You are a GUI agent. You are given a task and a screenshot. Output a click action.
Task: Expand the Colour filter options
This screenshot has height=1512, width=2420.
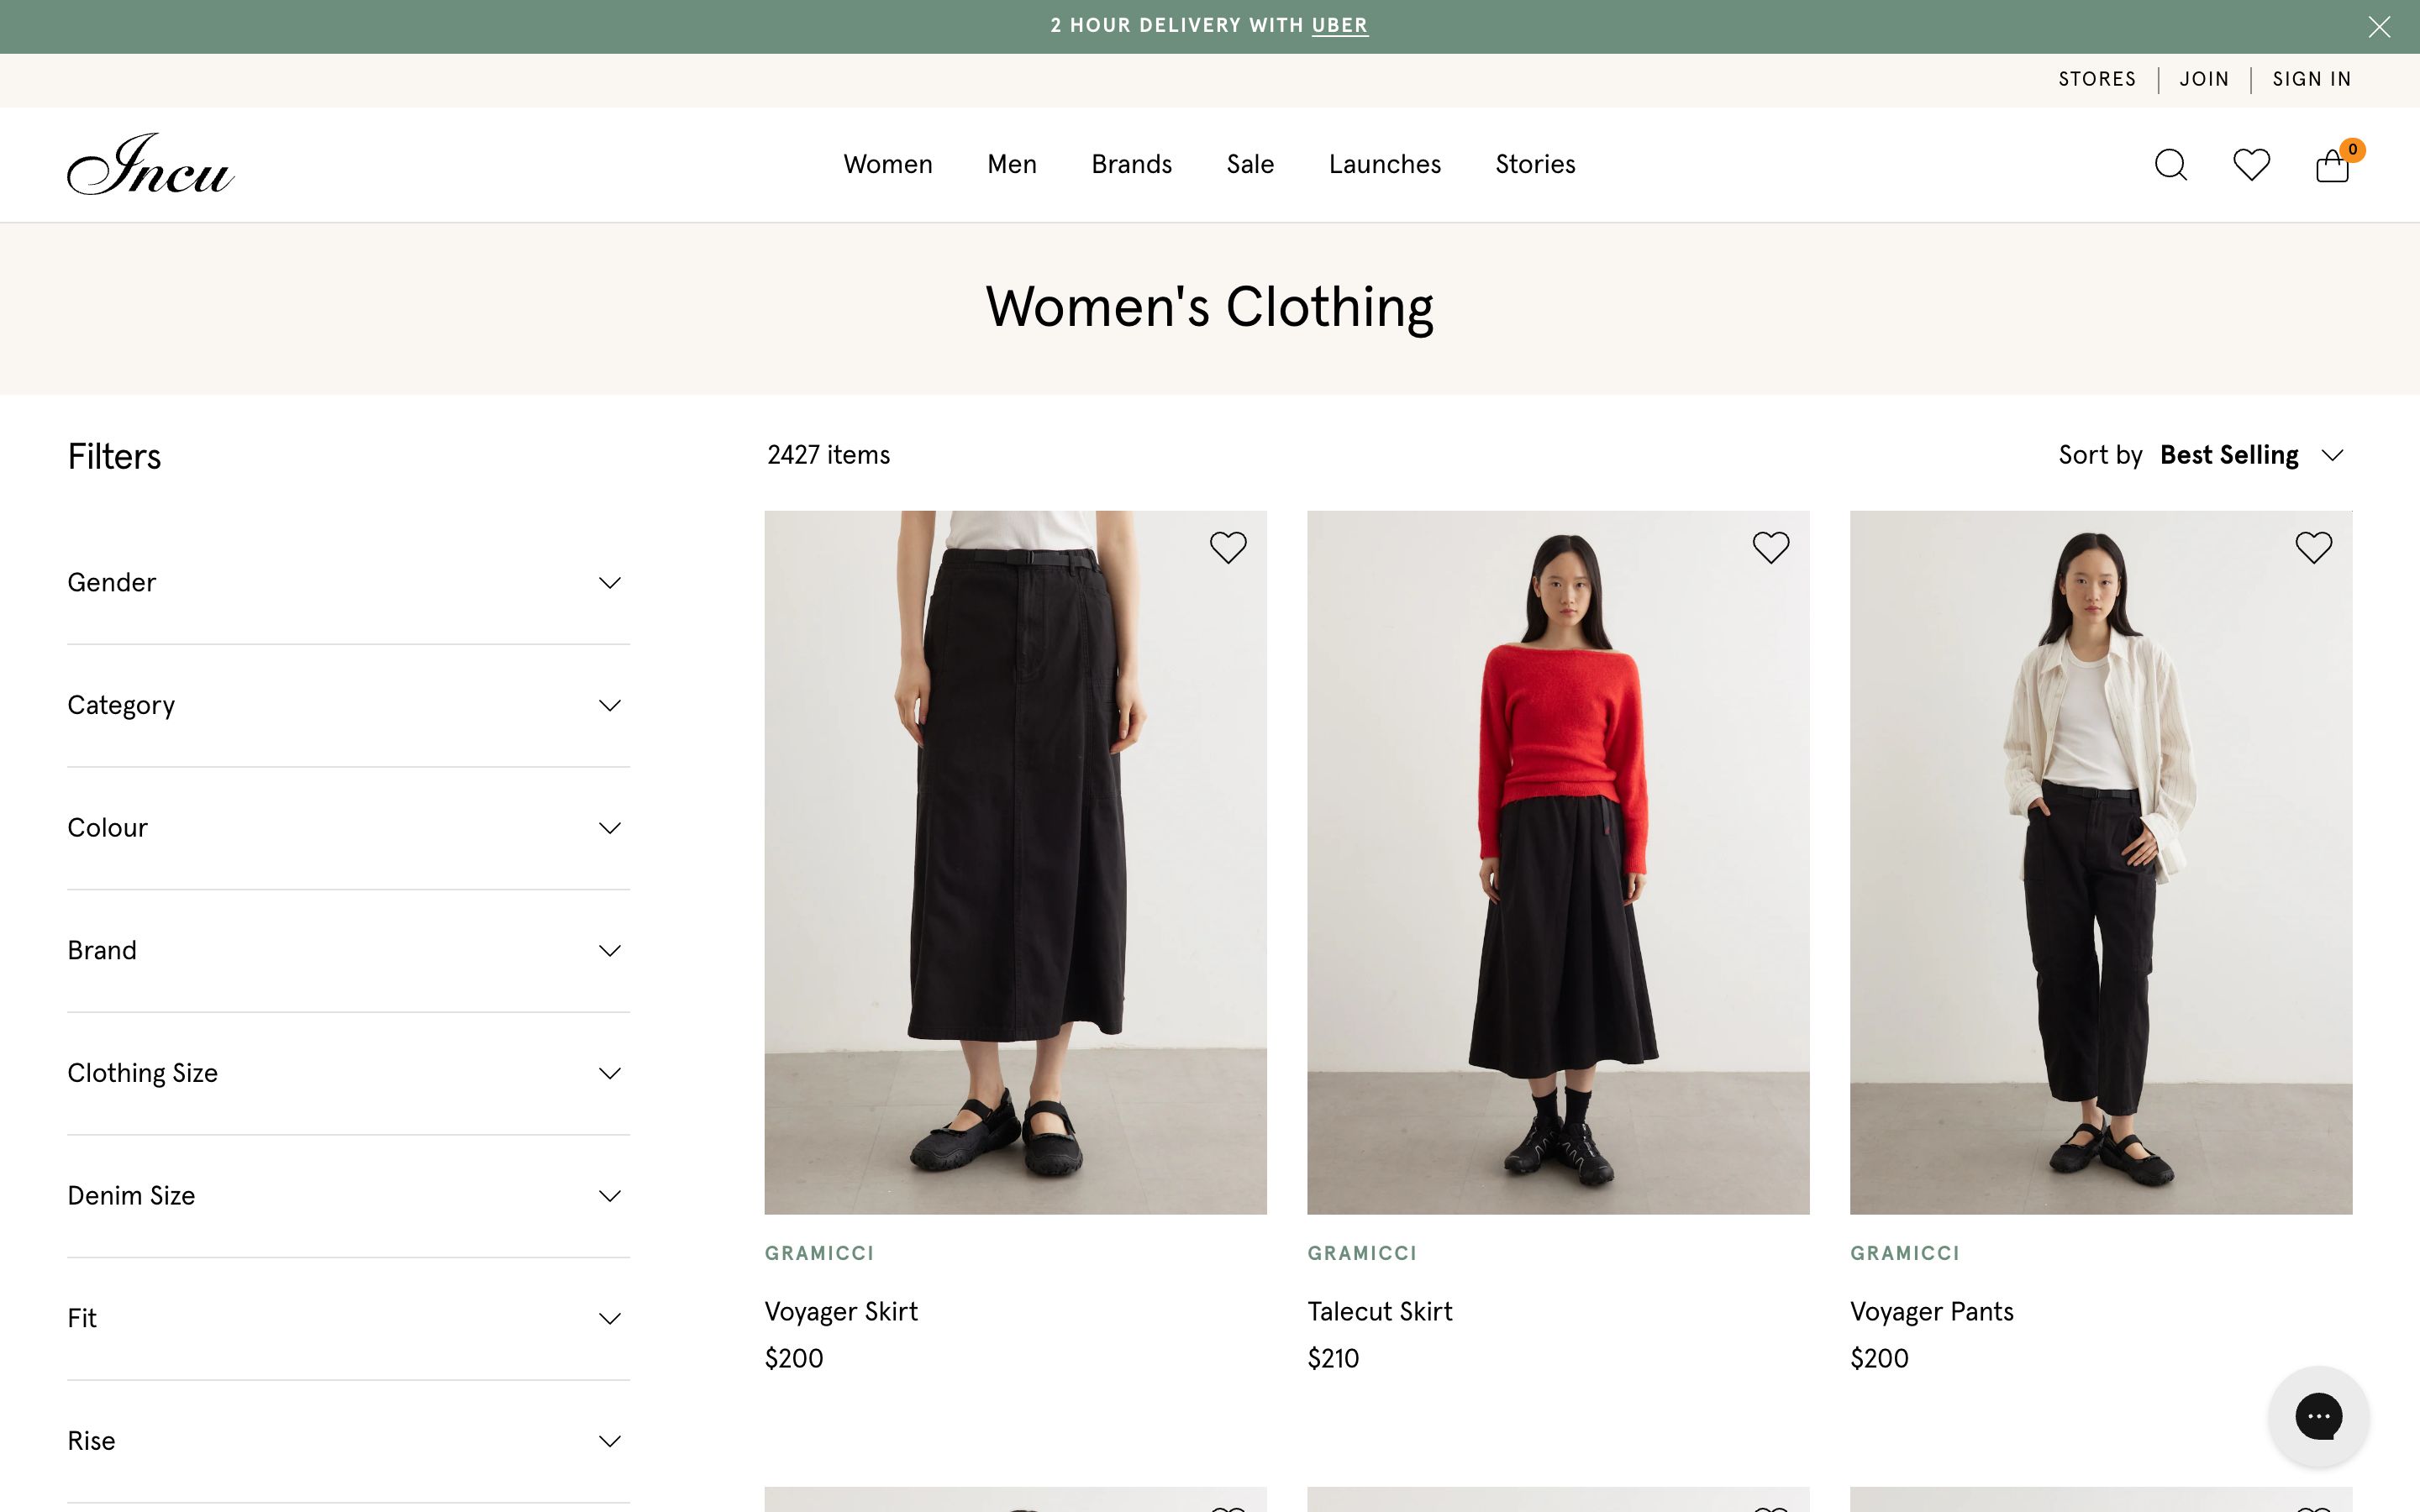click(x=347, y=827)
